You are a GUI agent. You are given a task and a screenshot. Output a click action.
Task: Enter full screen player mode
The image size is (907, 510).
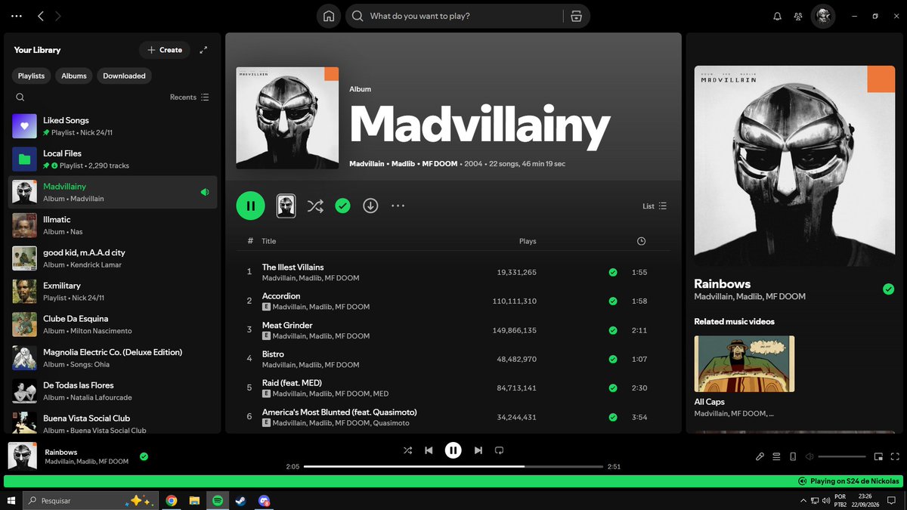[896, 456]
